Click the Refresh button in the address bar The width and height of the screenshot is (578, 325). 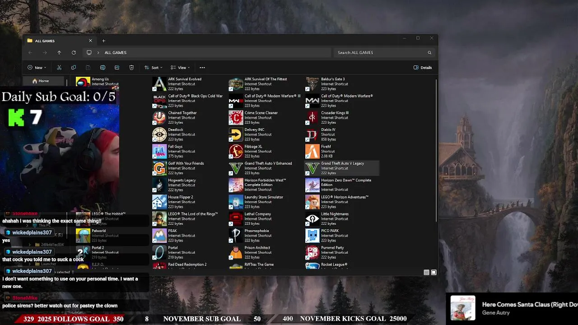74,53
